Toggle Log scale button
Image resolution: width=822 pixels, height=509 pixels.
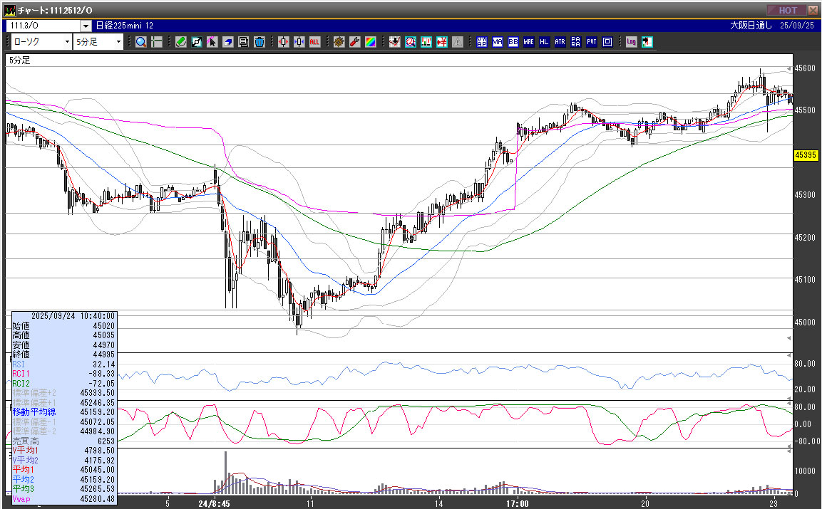[x=631, y=42]
